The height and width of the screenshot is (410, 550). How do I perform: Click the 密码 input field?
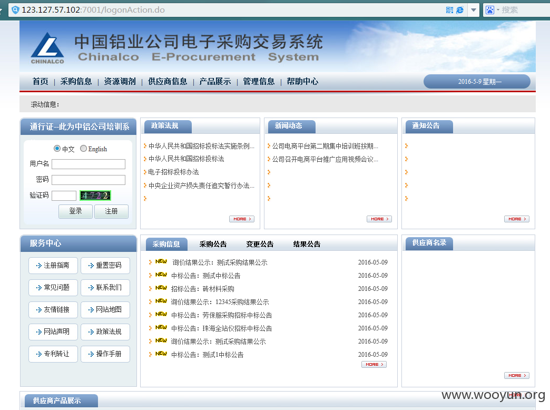pos(89,180)
